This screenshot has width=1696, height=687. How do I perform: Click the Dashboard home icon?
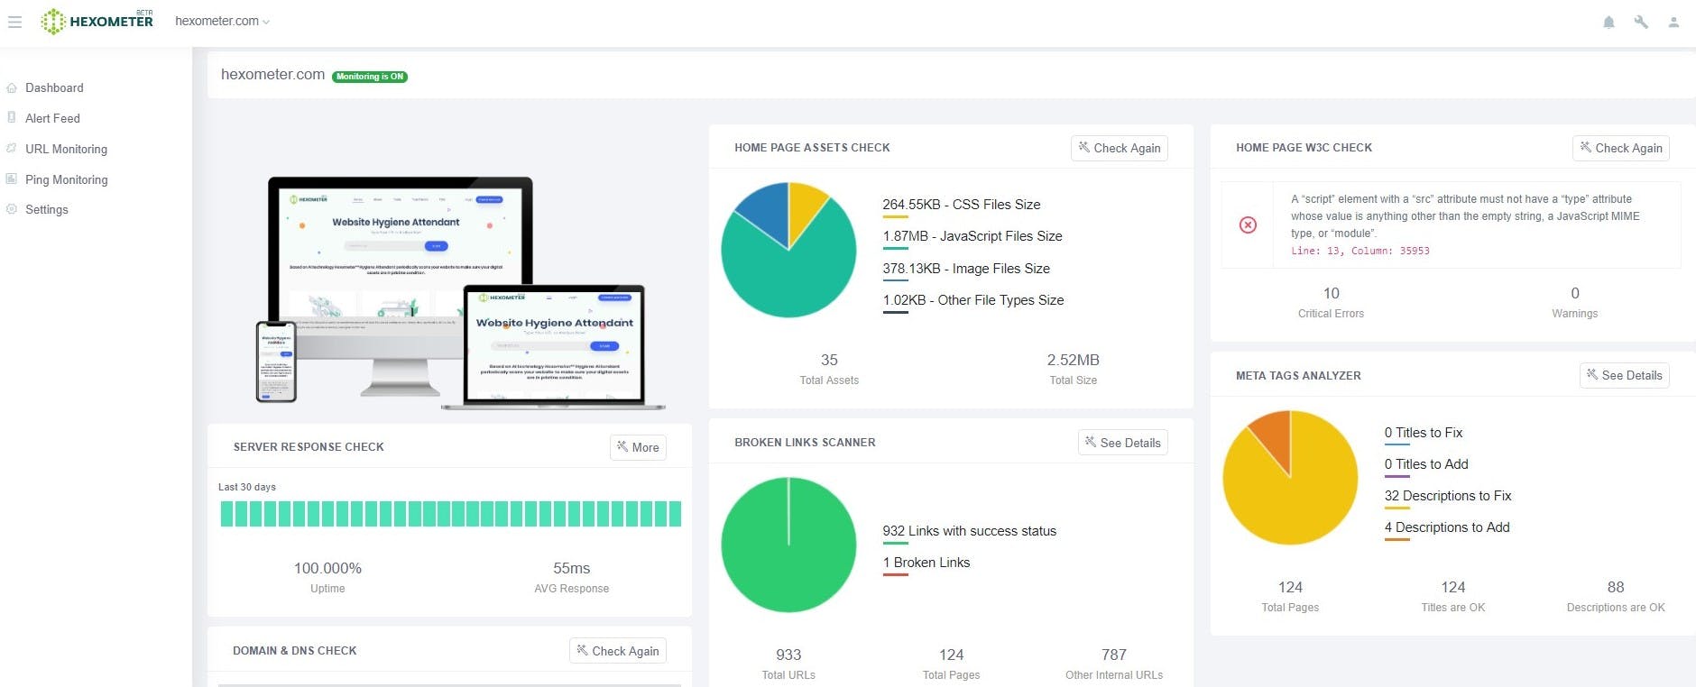pos(12,87)
